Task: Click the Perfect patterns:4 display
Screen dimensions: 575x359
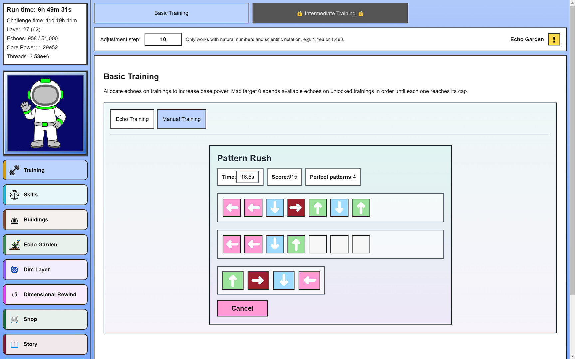Action: [x=333, y=177]
